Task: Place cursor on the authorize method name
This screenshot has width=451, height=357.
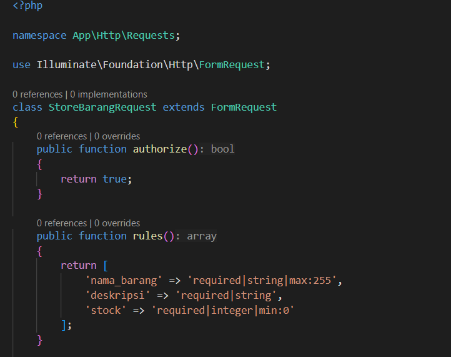Action: [x=159, y=149]
